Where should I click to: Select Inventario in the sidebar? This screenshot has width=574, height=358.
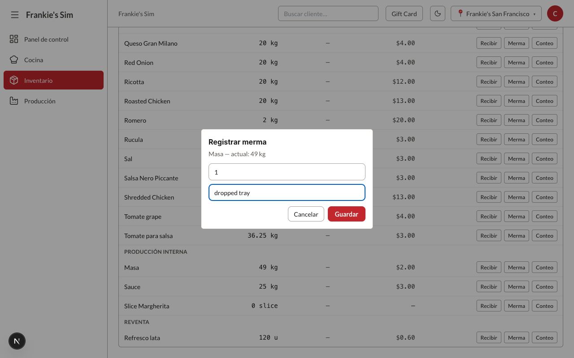tap(53, 81)
